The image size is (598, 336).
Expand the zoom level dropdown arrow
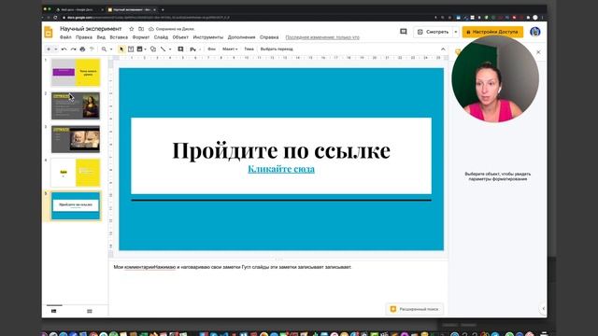tap(111, 49)
